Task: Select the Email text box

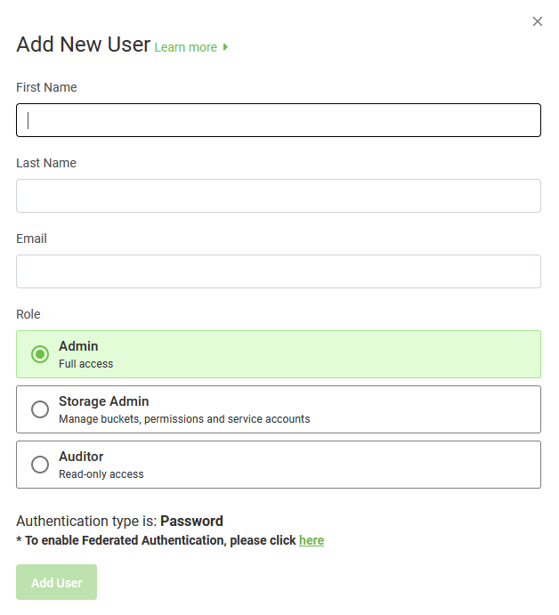Action: click(x=278, y=271)
